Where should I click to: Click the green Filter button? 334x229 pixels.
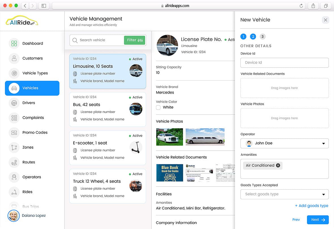[x=135, y=40]
